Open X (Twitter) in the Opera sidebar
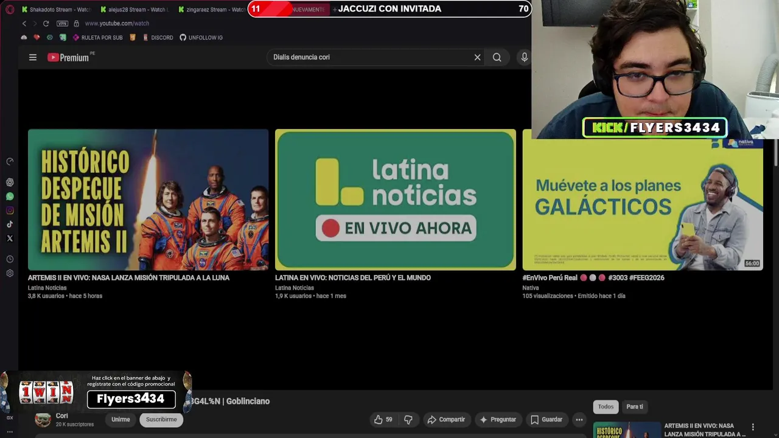 pos(10,238)
